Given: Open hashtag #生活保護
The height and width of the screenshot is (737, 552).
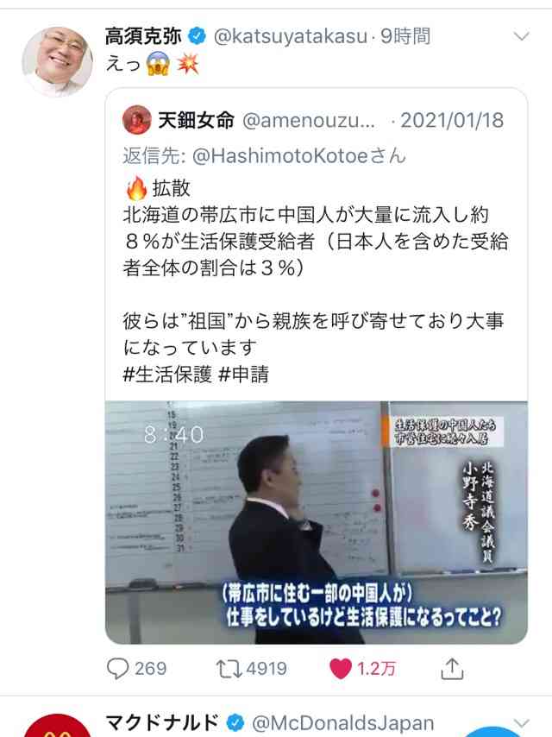Looking at the screenshot, I should click(167, 375).
